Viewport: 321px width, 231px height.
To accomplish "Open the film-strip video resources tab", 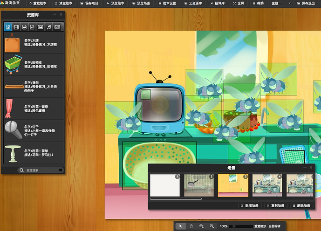I will click(16, 27).
